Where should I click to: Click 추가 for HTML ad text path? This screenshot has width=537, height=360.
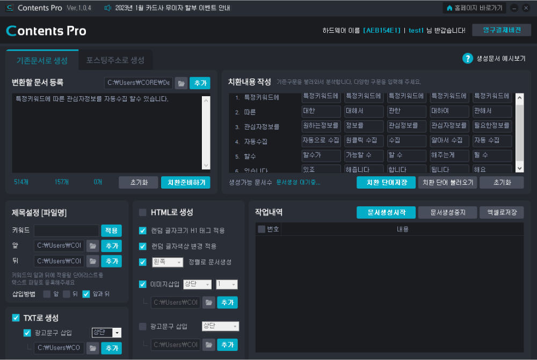tap(227, 344)
